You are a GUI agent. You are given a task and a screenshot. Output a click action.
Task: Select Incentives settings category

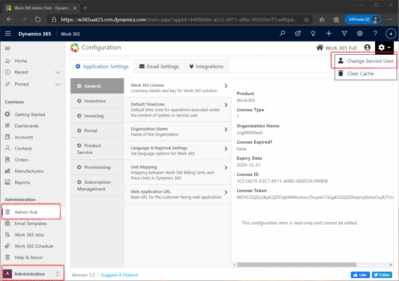coord(97,101)
